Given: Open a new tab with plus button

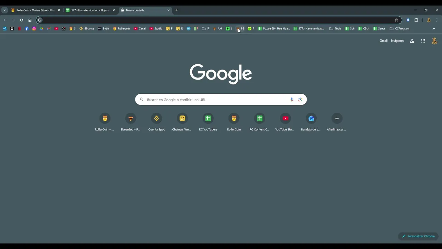Looking at the screenshot, I should [177, 10].
